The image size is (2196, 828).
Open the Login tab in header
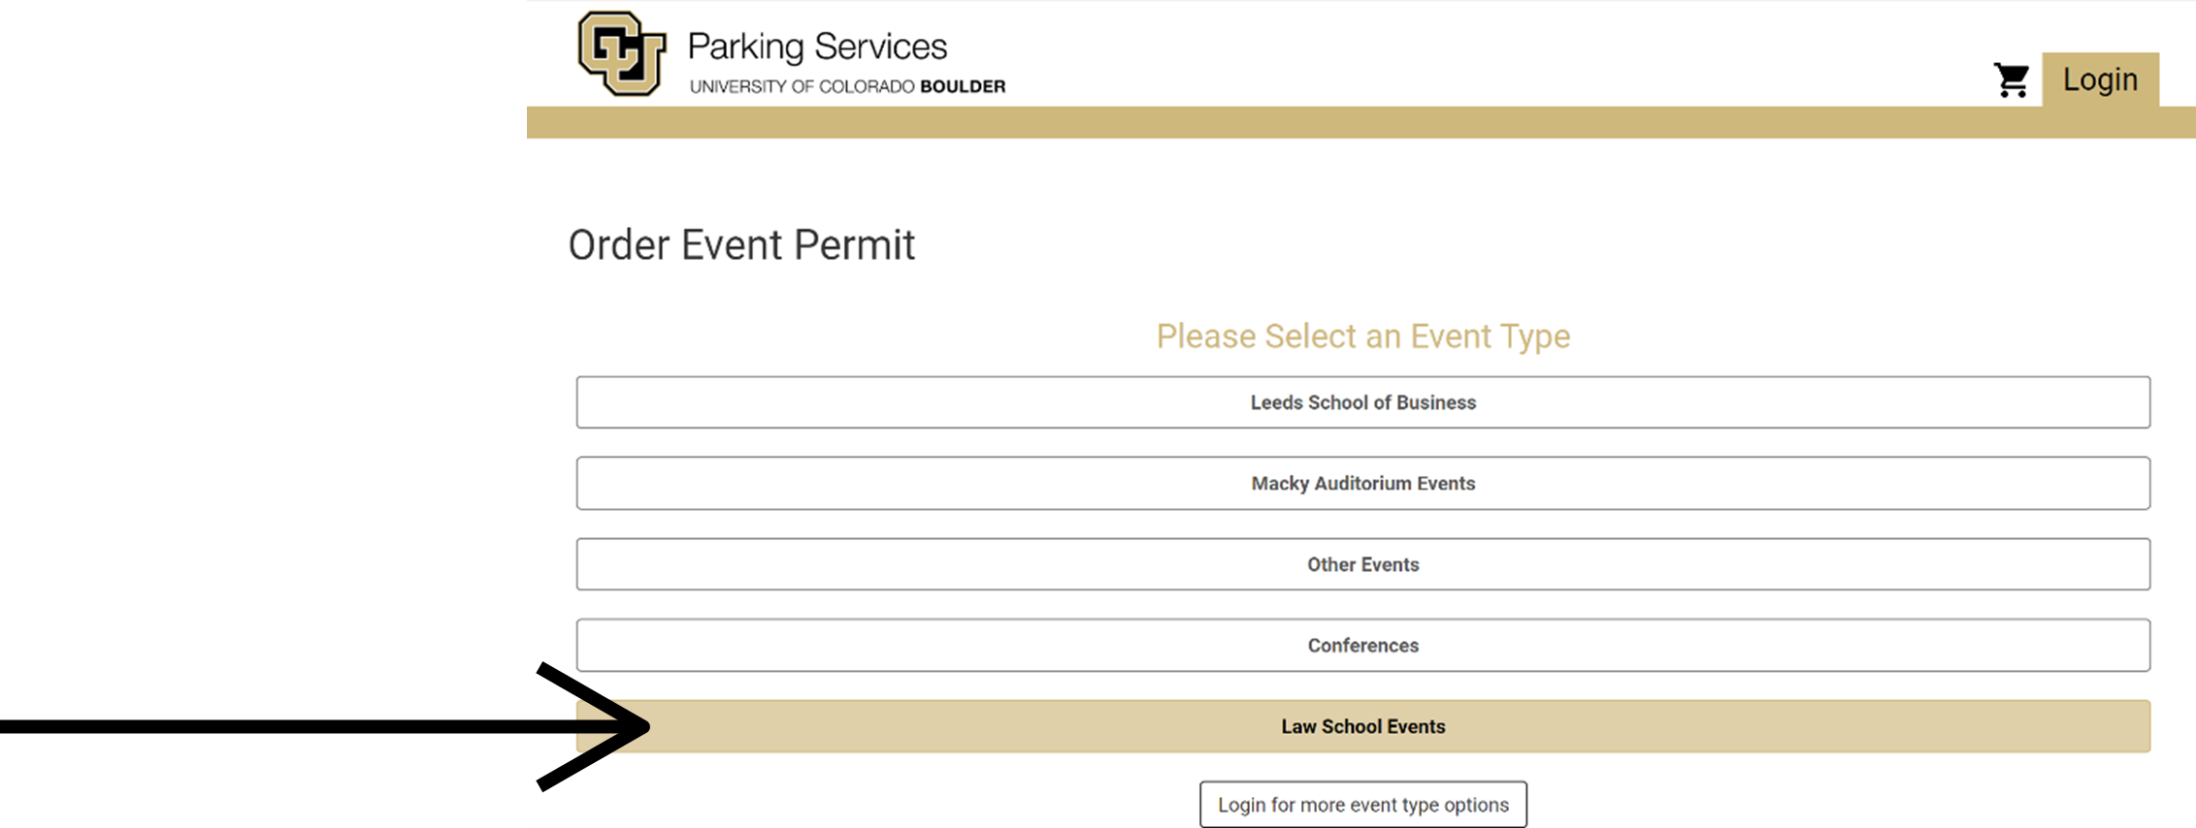2100,80
